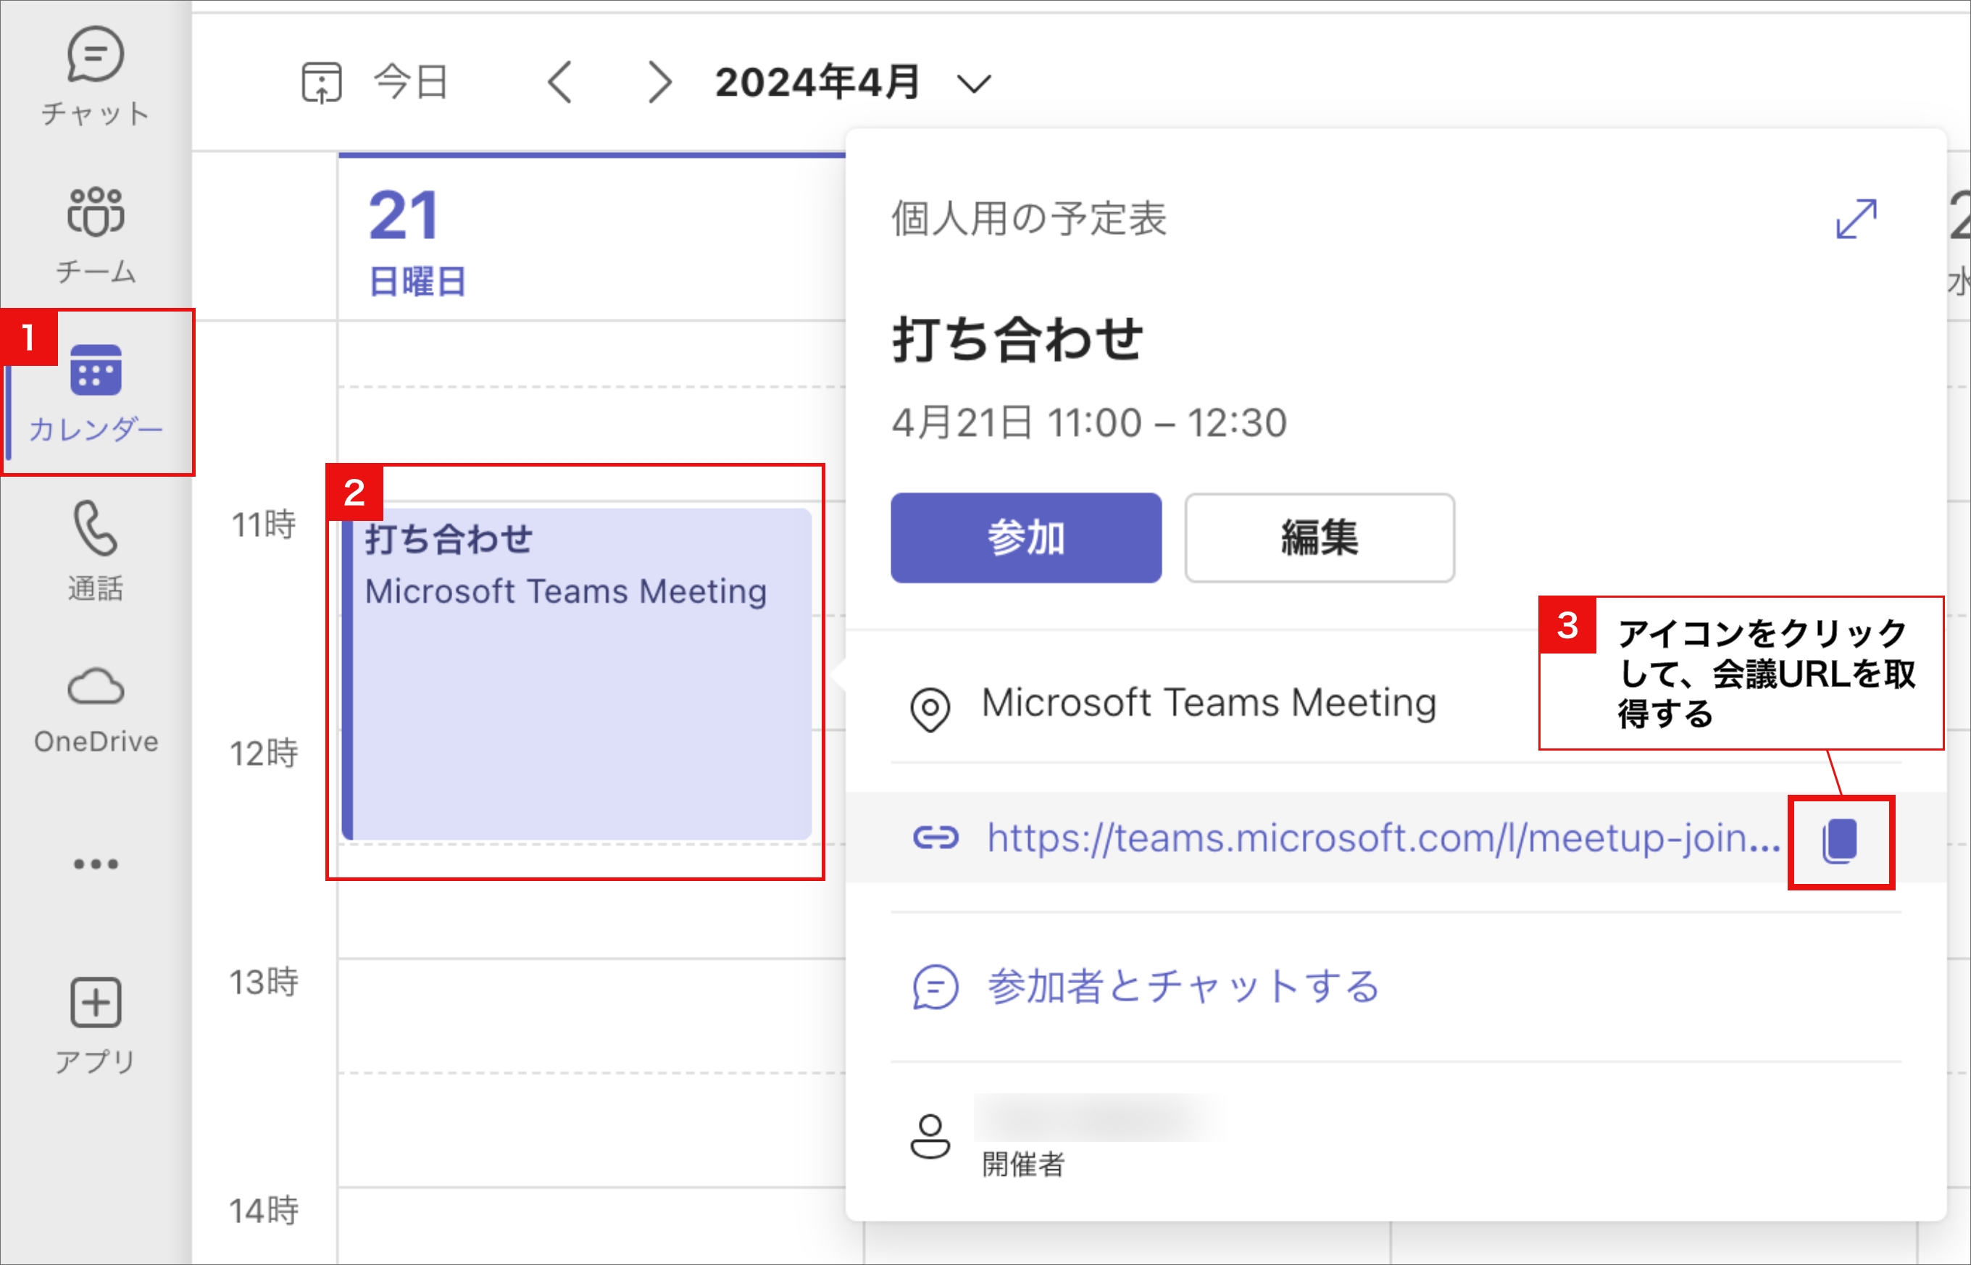Expand the meeting details with the arrow icon
Screen dimensions: 1971x1265
[x=1856, y=219]
